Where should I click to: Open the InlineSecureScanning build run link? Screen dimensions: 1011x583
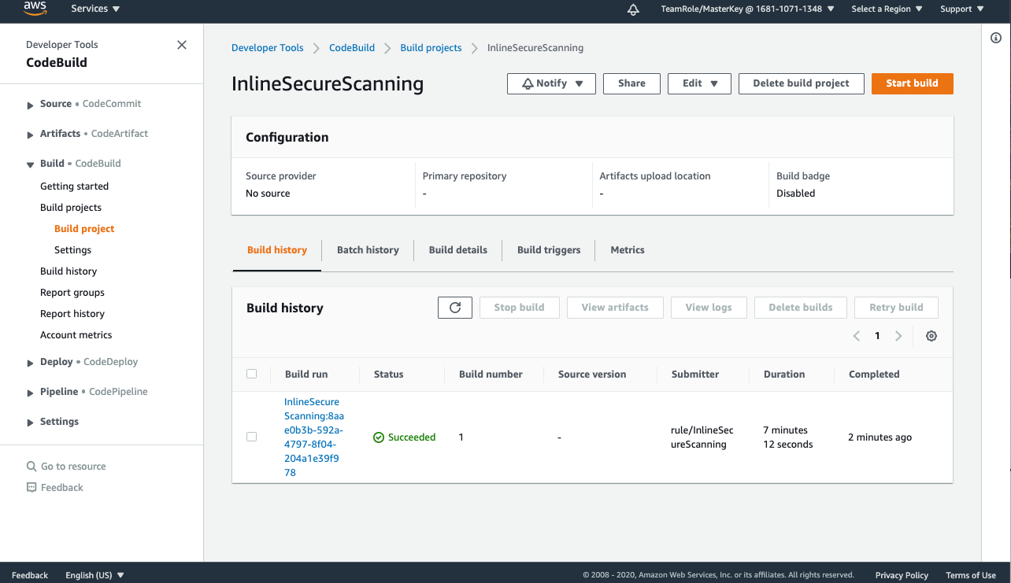314,437
